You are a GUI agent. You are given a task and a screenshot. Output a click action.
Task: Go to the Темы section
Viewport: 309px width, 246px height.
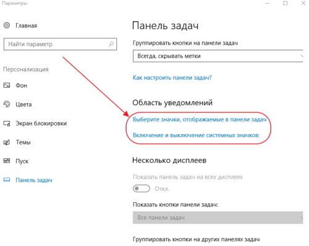tap(23, 142)
